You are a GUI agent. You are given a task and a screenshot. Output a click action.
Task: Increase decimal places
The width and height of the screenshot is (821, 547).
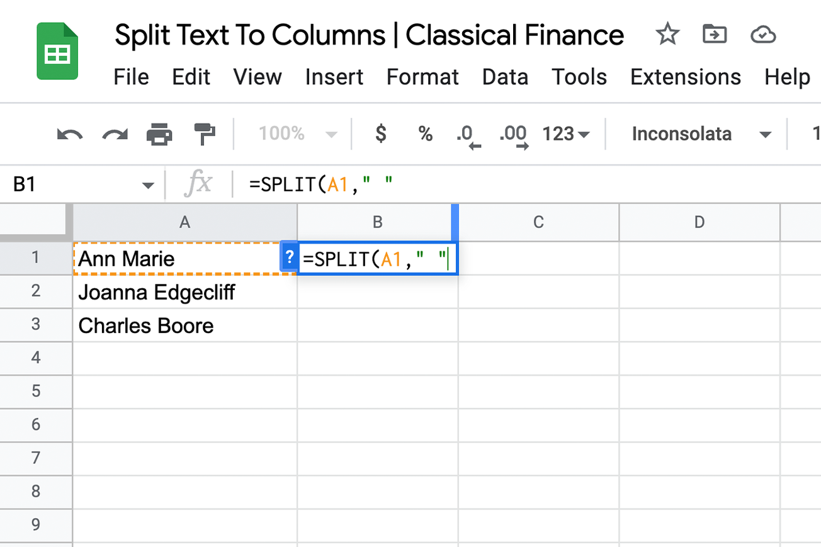coord(513,133)
